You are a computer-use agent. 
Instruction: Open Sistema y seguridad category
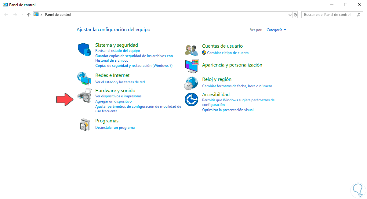coord(117,45)
